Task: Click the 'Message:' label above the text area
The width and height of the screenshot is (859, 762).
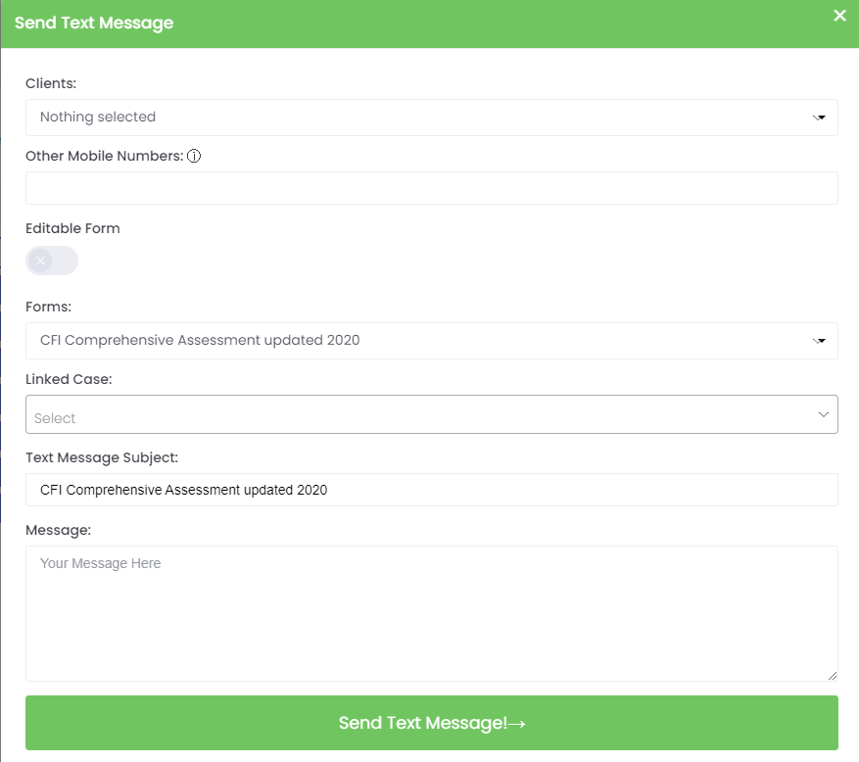Action: [58, 530]
